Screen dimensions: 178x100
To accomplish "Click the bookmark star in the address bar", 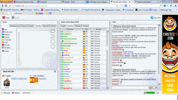I will (117, 6).
